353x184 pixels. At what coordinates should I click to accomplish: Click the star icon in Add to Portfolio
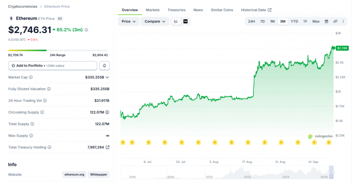(x=13, y=66)
